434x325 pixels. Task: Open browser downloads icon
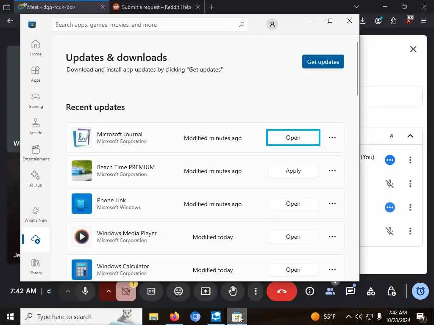pos(363,21)
